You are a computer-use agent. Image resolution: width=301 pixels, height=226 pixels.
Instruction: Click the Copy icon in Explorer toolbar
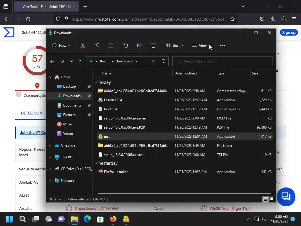pos(97,46)
